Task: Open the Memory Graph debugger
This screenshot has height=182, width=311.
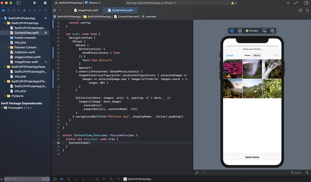Action: (x=104, y=179)
